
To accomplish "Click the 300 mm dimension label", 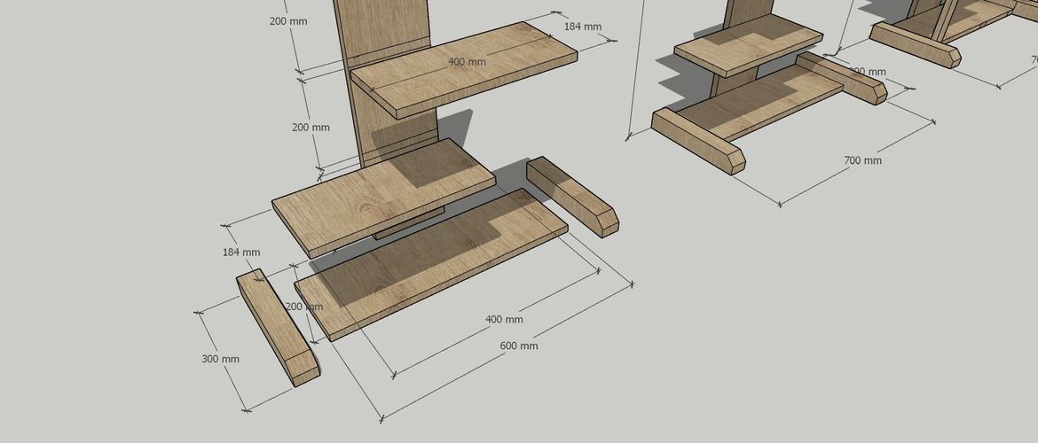I will (220, 359).
